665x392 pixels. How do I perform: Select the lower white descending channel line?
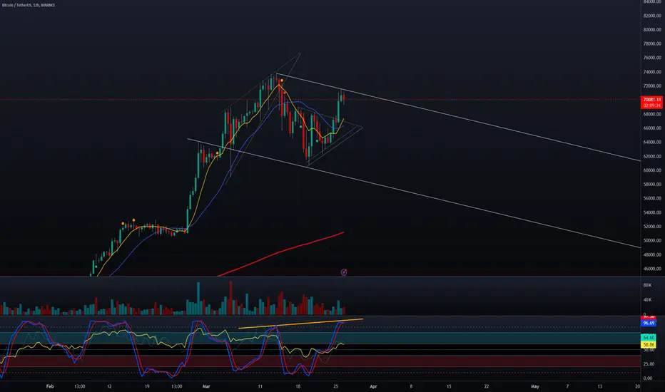point(414,193)
